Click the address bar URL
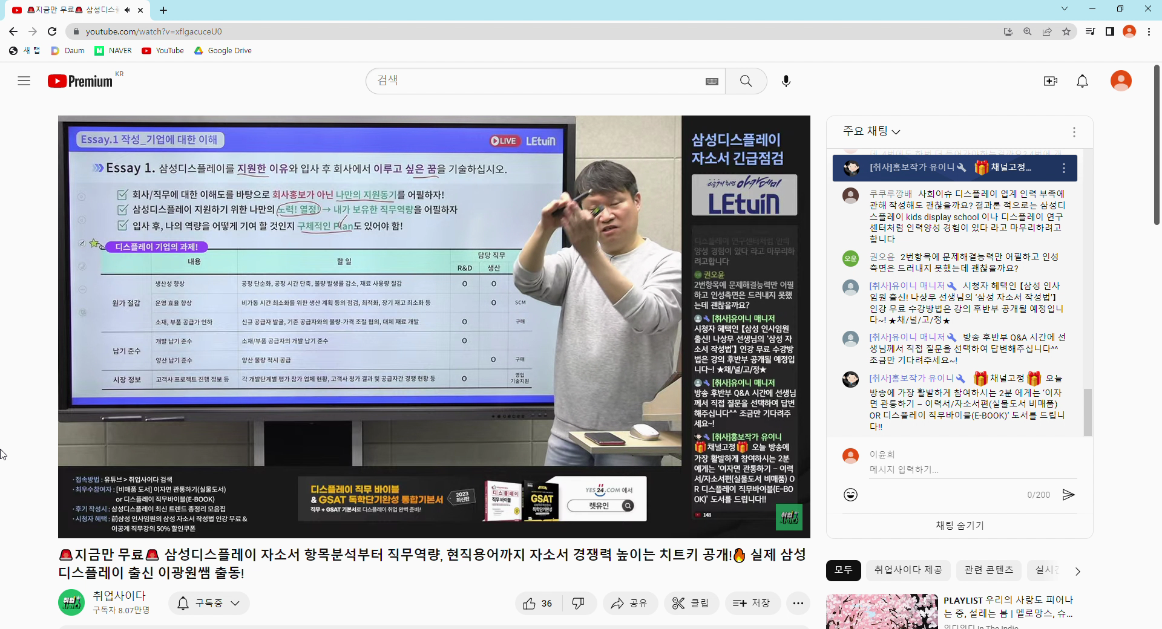 (154, 31)
